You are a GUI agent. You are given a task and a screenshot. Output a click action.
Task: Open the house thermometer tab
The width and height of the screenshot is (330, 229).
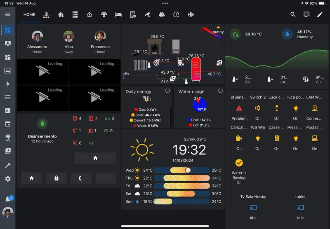[x=61, y=14]
